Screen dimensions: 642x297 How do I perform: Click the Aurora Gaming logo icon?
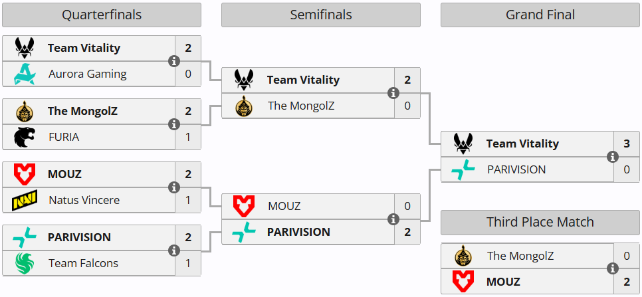pyautogui.click(x=25, y=74)
